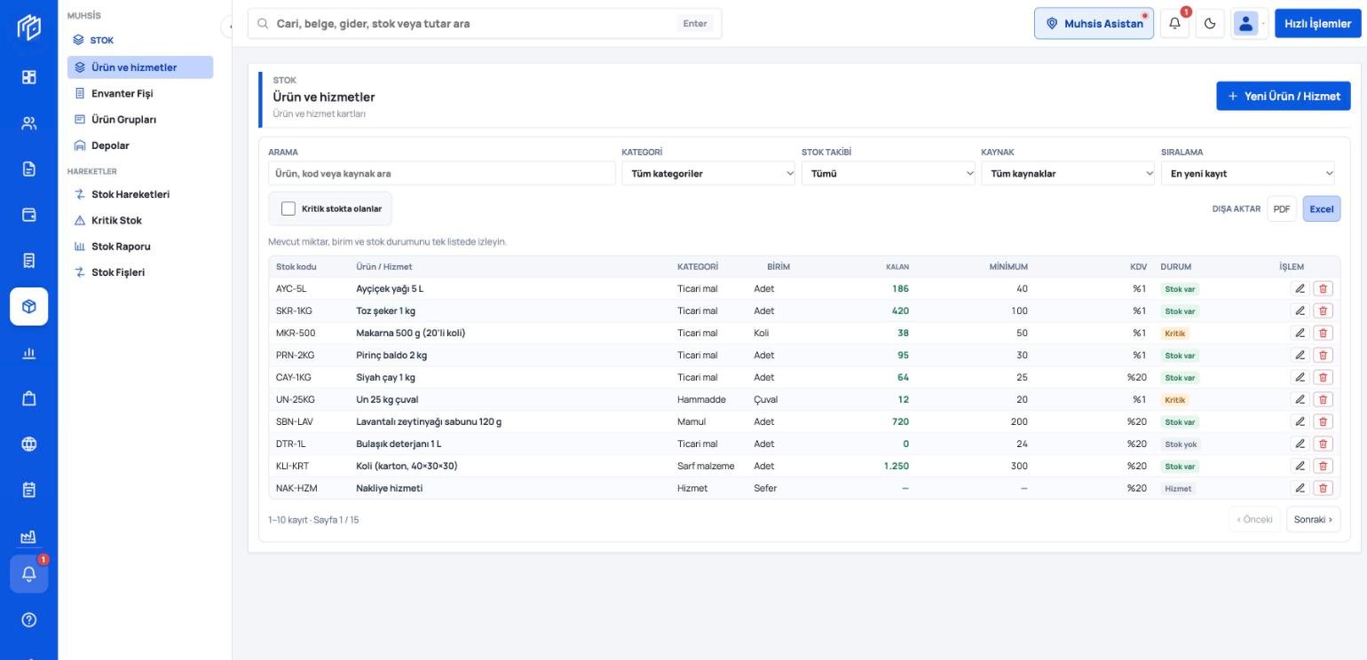Open Stok Raporu in sidebar

click(140, 246)
